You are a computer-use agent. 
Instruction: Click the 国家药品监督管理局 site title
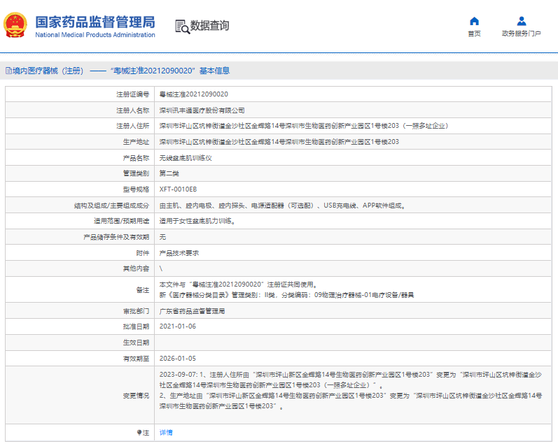[95, 21]
